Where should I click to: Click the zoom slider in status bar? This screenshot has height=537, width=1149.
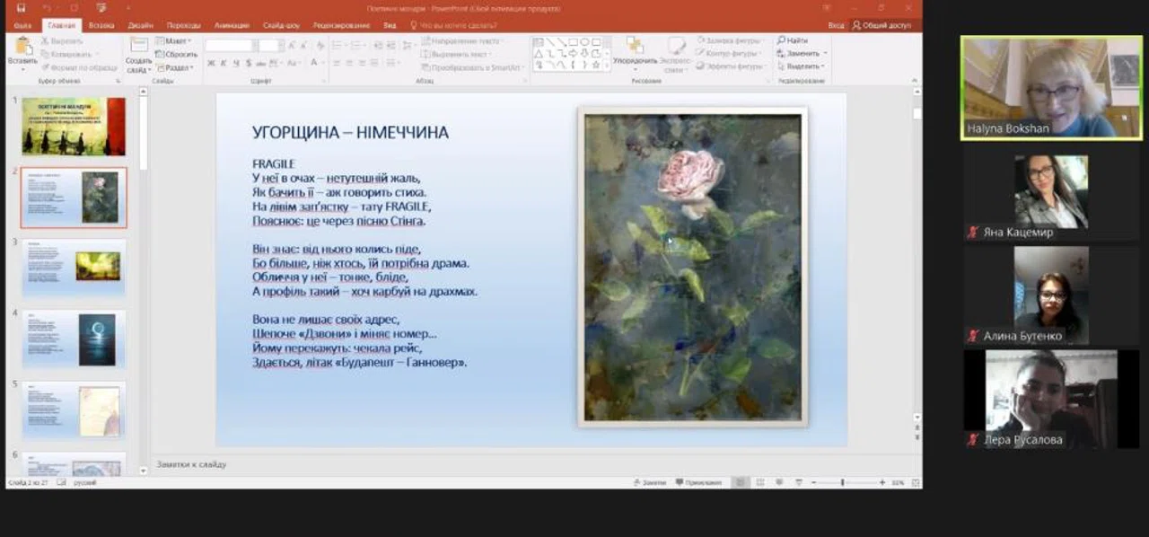842,482
